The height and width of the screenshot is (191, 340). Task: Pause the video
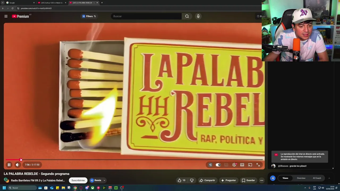[9, 165]
